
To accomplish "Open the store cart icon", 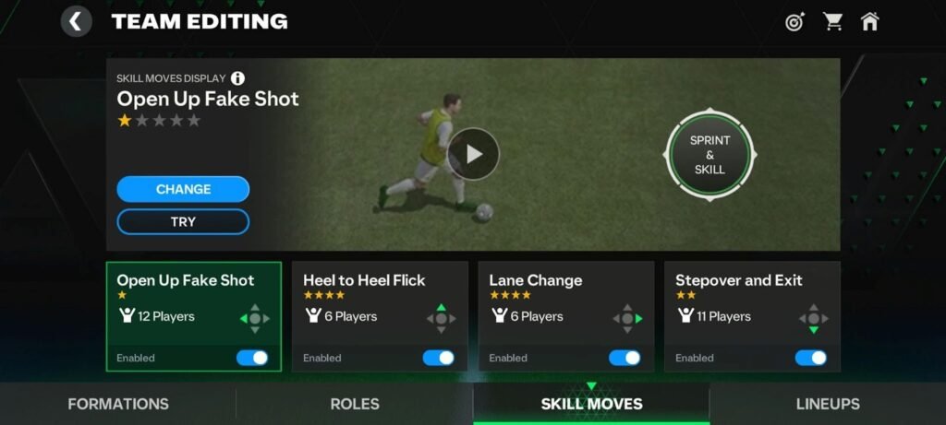I will click(x=832, y=22).
